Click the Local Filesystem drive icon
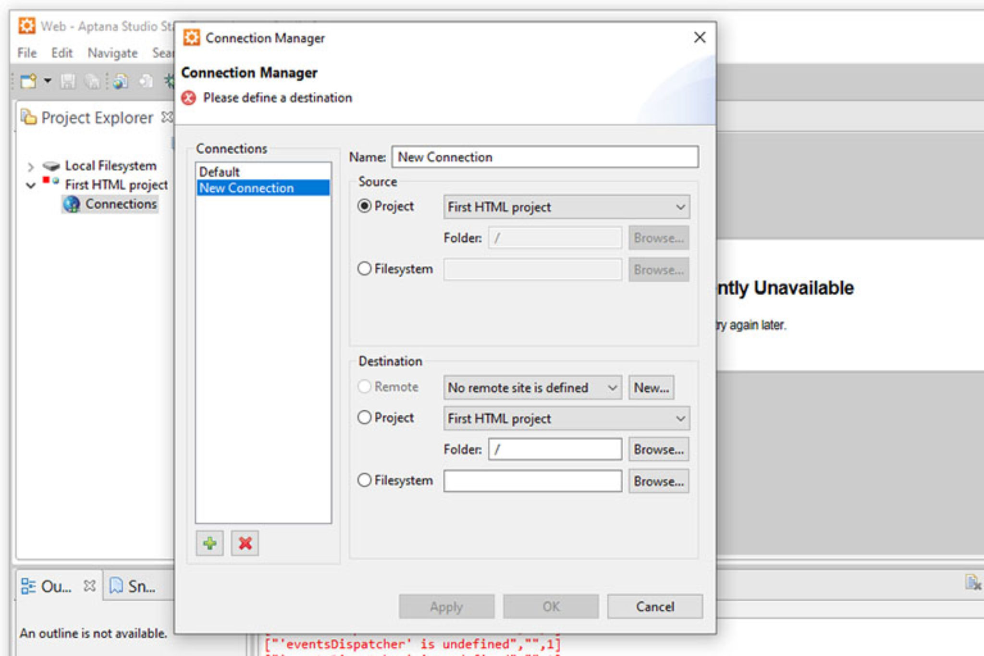This screenshot has width=984, height=656. pyautogui.click(x=51, y=166)
